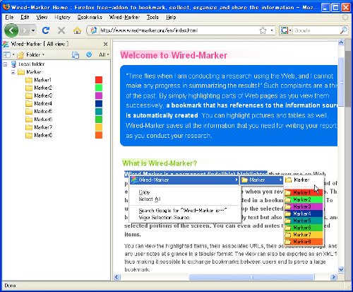Click the red swatch beside Marker1

click(99, 80)
